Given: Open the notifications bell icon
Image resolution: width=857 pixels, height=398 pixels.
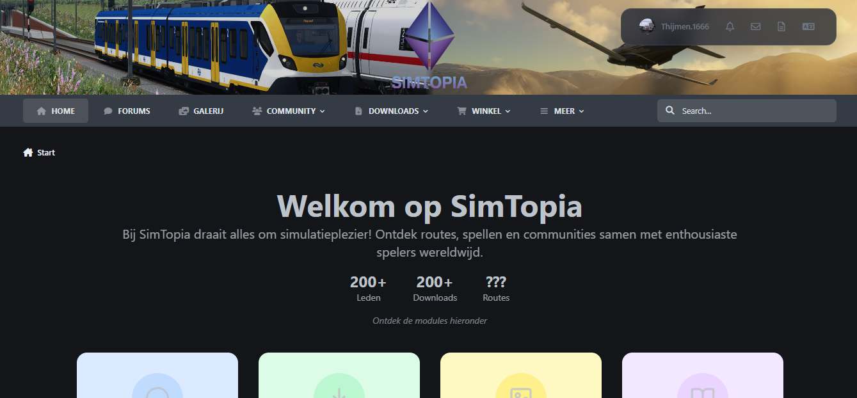Looking at the screenshot, I should 730,26.
